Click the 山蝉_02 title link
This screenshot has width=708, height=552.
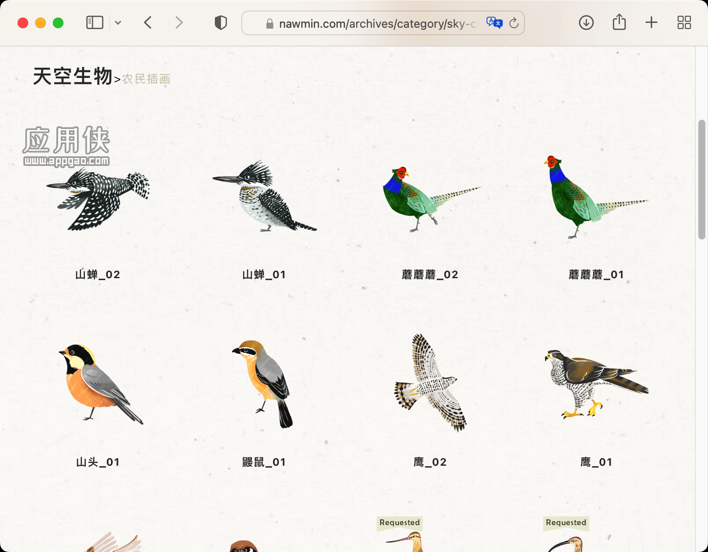pyautogui.click(x=98, y=275)
